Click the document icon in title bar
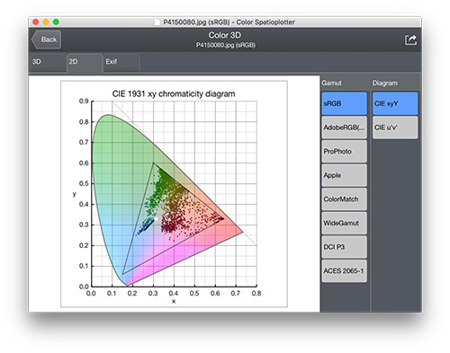The image size is (450, 353). tap(157, 22)
